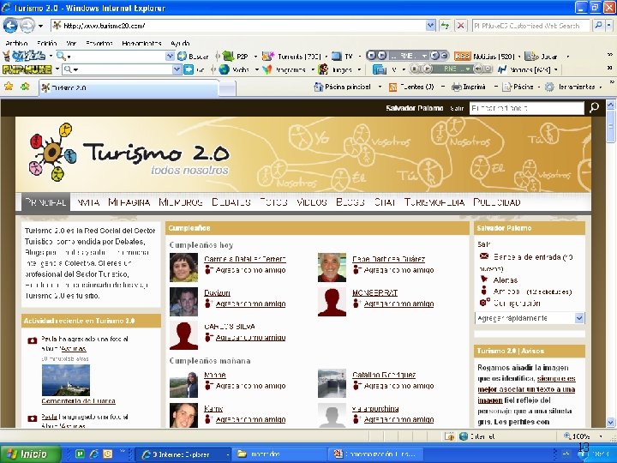Open MONSERRAT profile link
The width and height of the screenshot is (617, 463).
point(374,292)
